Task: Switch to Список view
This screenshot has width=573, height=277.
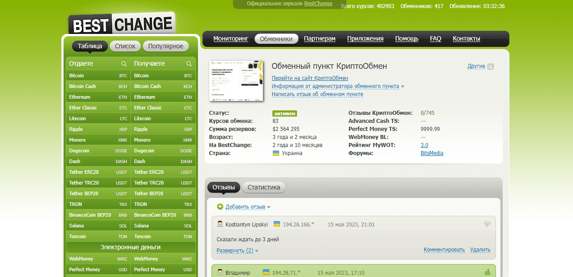Action: pos(125,46)
